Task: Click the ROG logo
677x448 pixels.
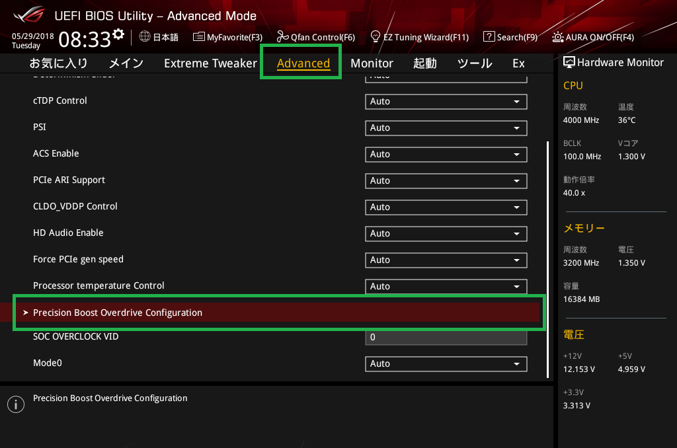Action: point(28,15)
